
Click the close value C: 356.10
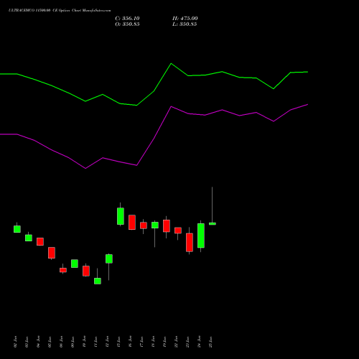[127, 19]
